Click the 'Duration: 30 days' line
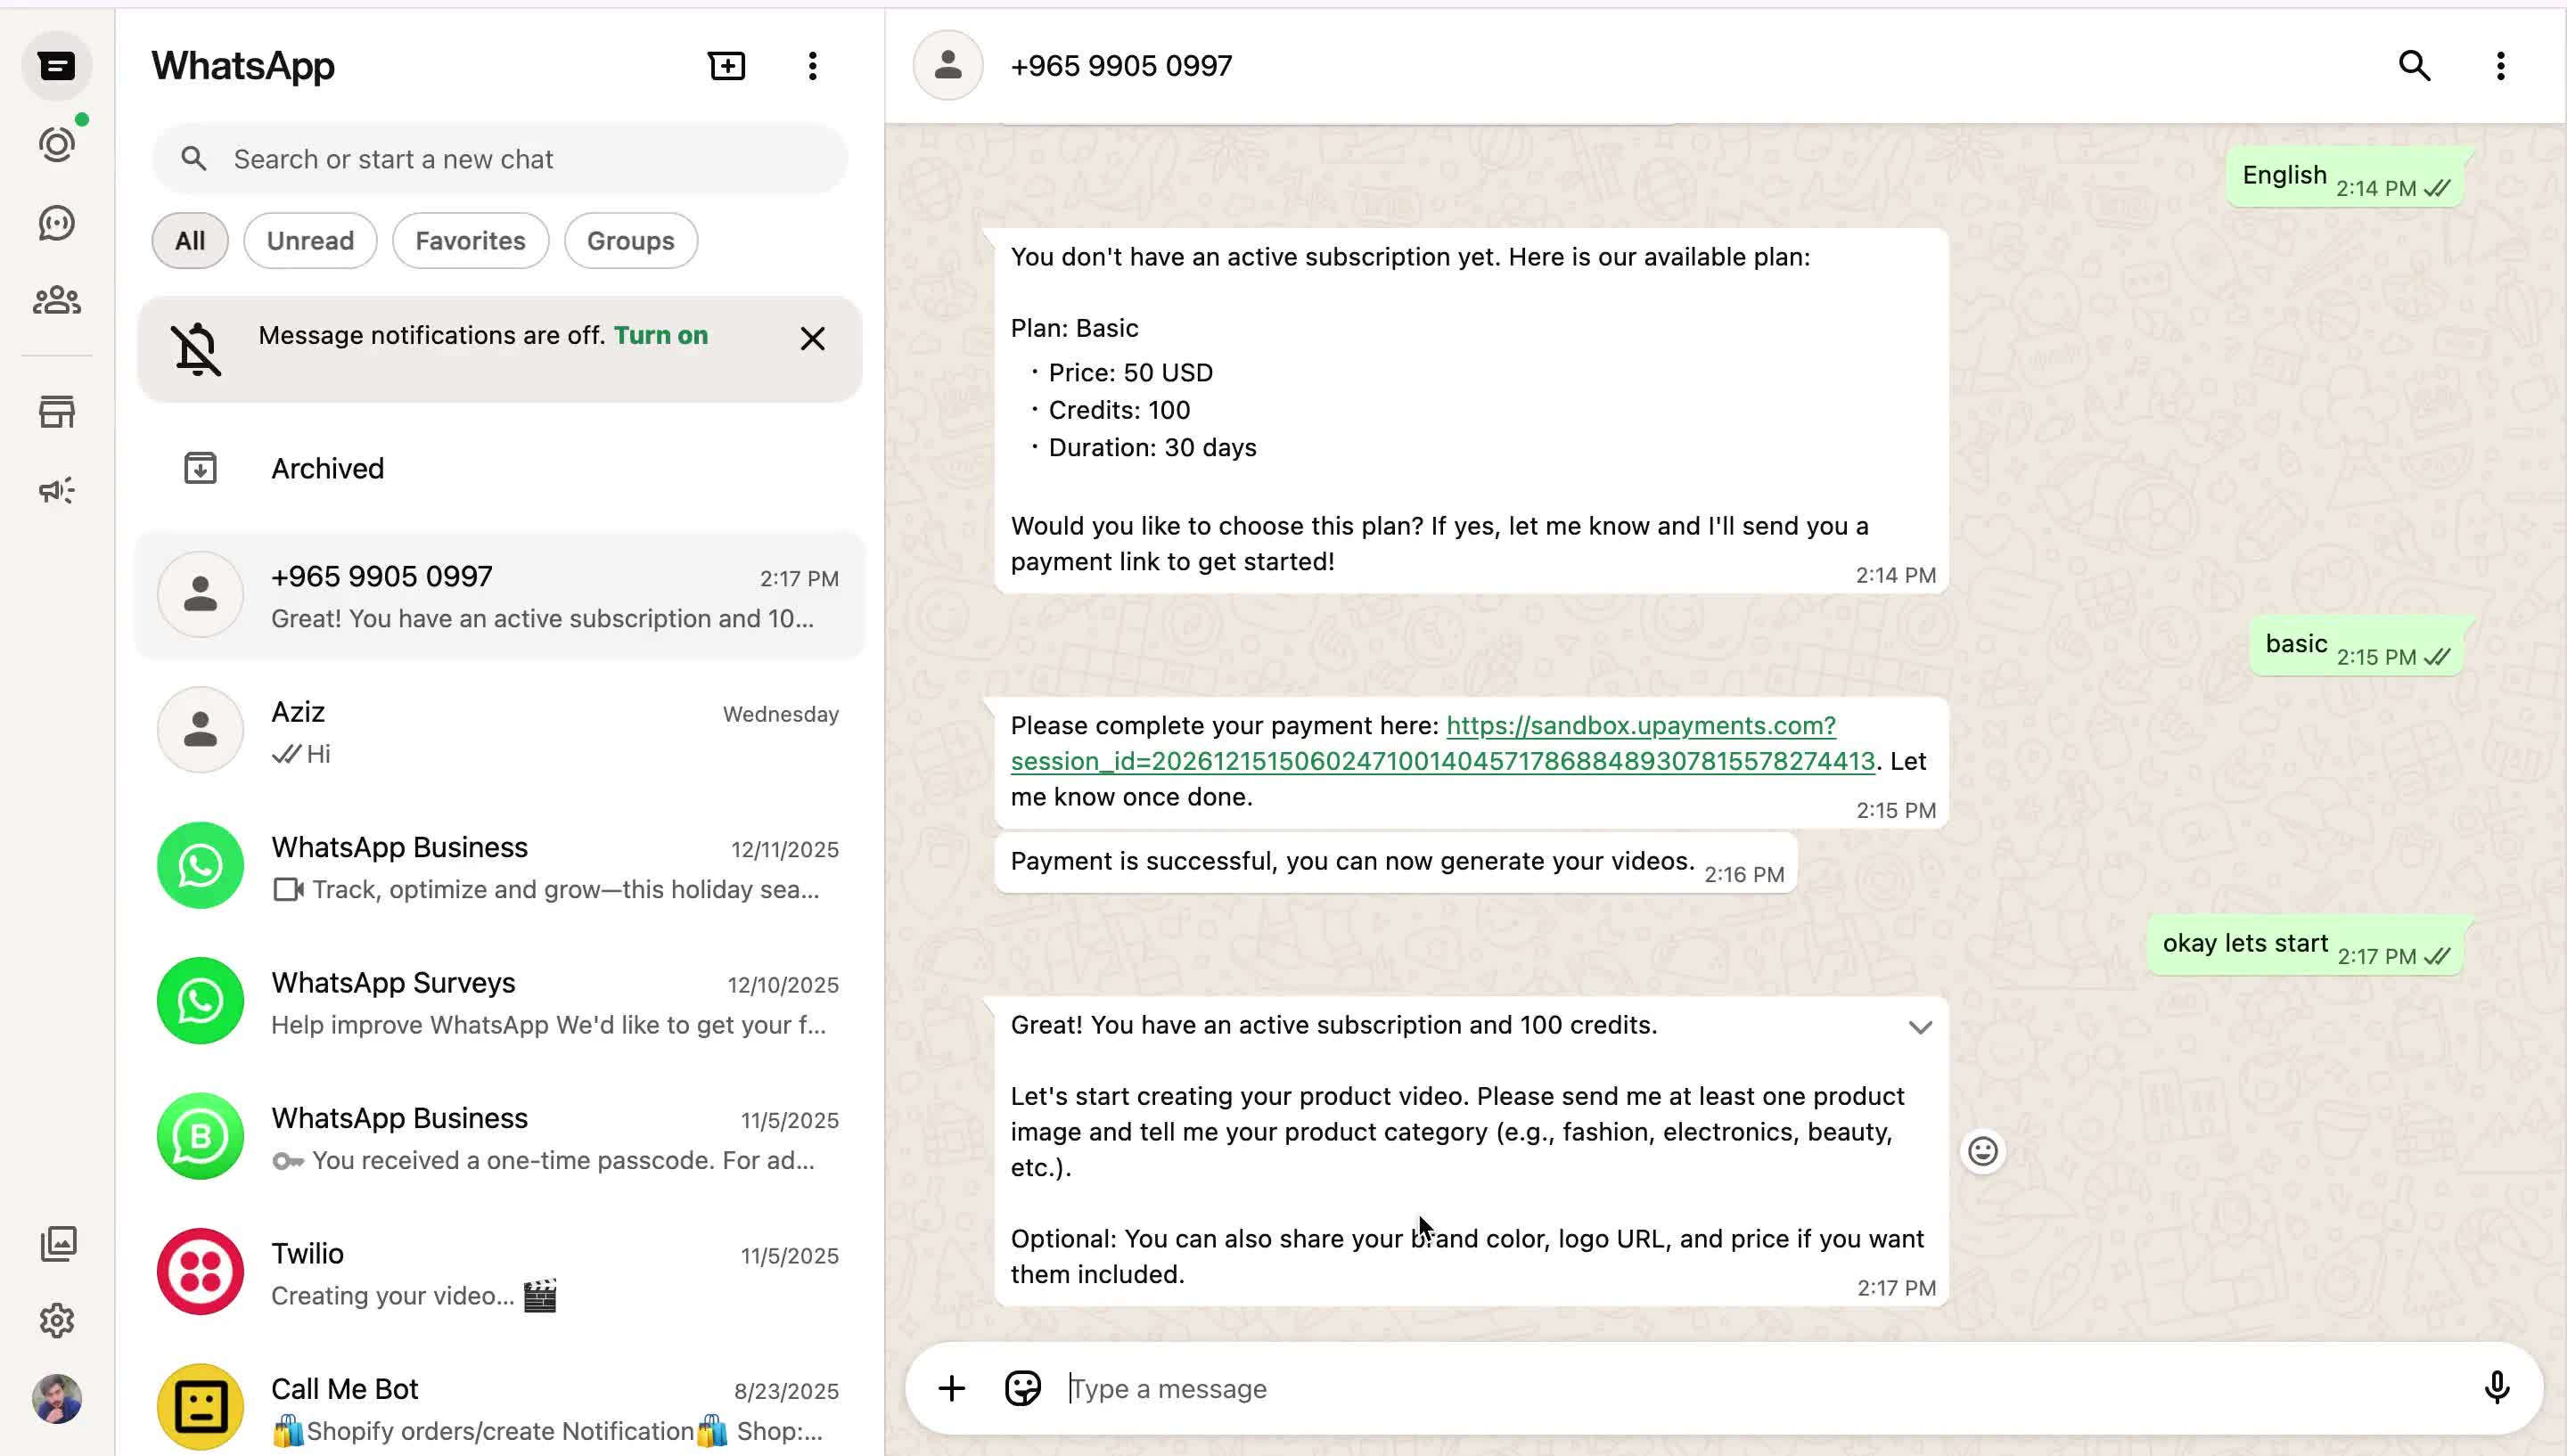The width and height of the screenshot is (2567, 1456). [x=1152, y=447]
